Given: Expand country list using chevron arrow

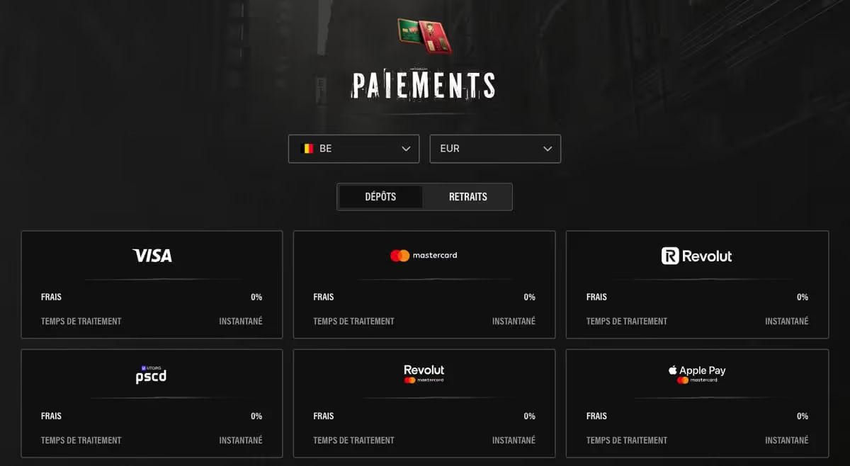Looking at the screenshot, I should click(x=406, y=149).
